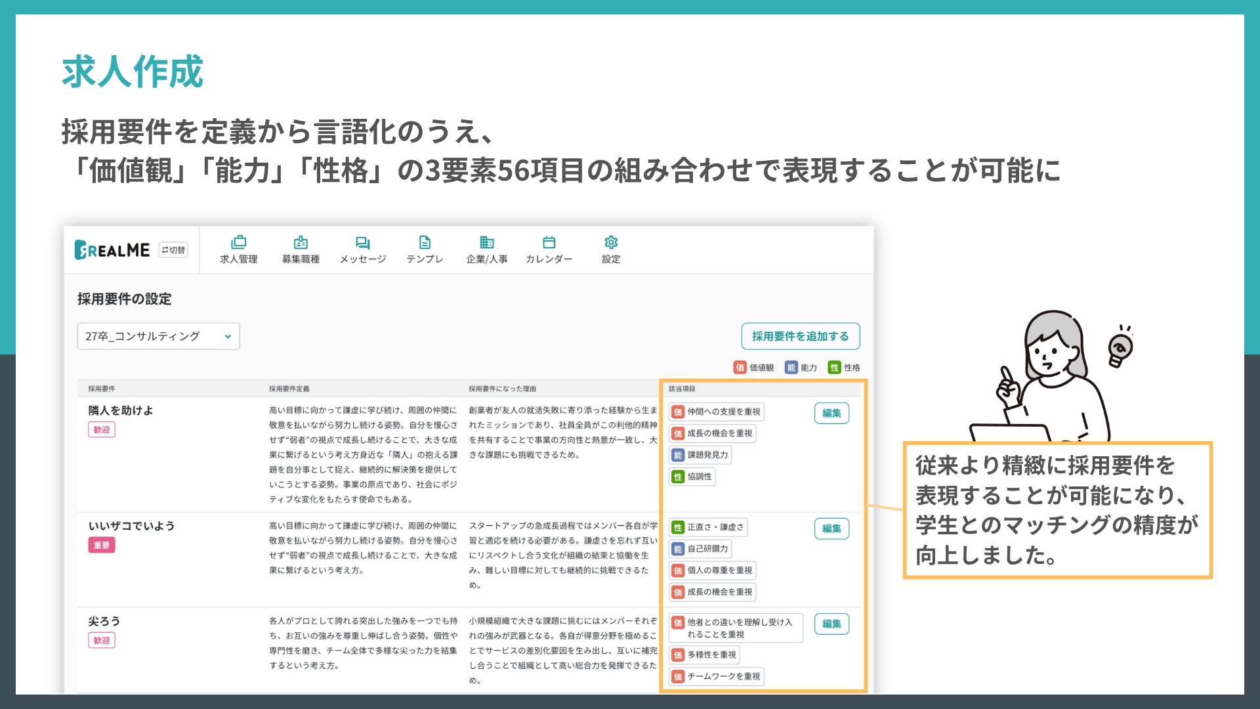Edit the 尖ろう requirement
This screenshot has width=1260, height=709.
pyautogui.click(x=831, y=624)
